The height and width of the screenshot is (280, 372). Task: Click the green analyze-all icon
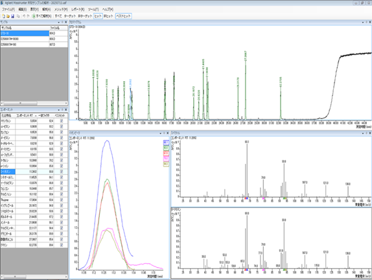click(34, 16)
